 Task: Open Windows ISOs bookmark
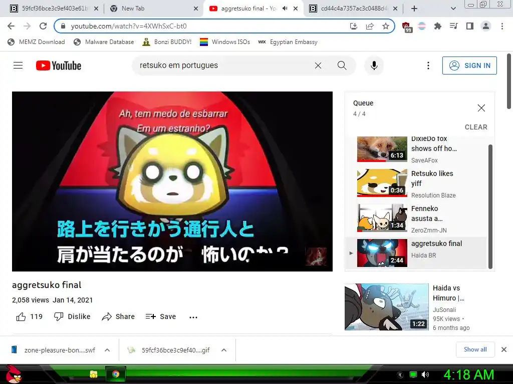click(x=225, y=42)
